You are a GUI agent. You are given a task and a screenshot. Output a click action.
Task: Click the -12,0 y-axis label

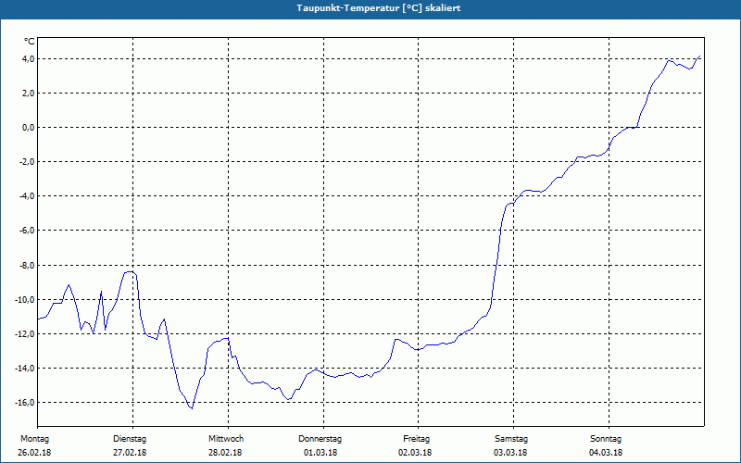point(25,334)
